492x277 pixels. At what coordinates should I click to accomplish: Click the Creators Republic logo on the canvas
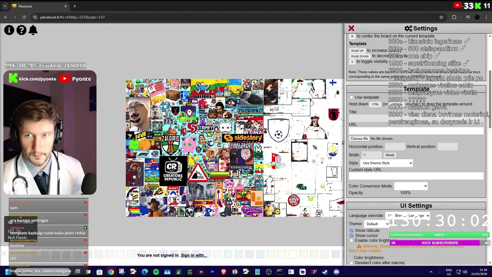pos(173,170)
